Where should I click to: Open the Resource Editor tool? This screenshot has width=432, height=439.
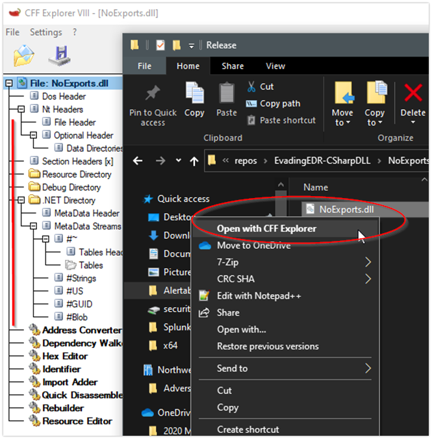coord(71,421)
